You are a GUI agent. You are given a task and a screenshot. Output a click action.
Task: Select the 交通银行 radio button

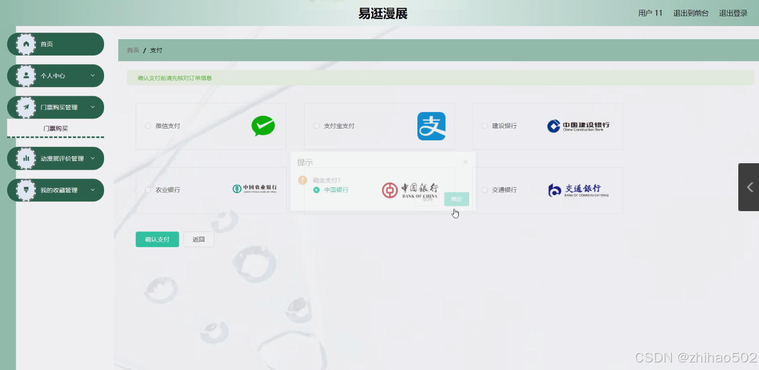tap(484, 190)
